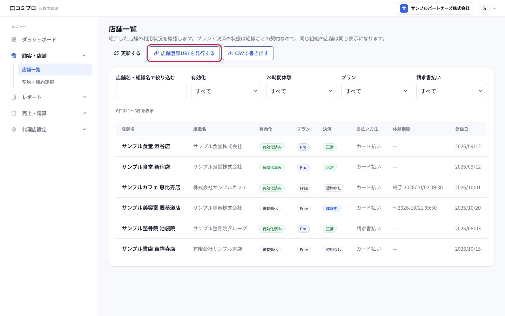Select the サンプルカフェ 恵比寿店 store name
The height and width of the screenshot is (316, 505).
pyautogui.click(x=151, y=187)
